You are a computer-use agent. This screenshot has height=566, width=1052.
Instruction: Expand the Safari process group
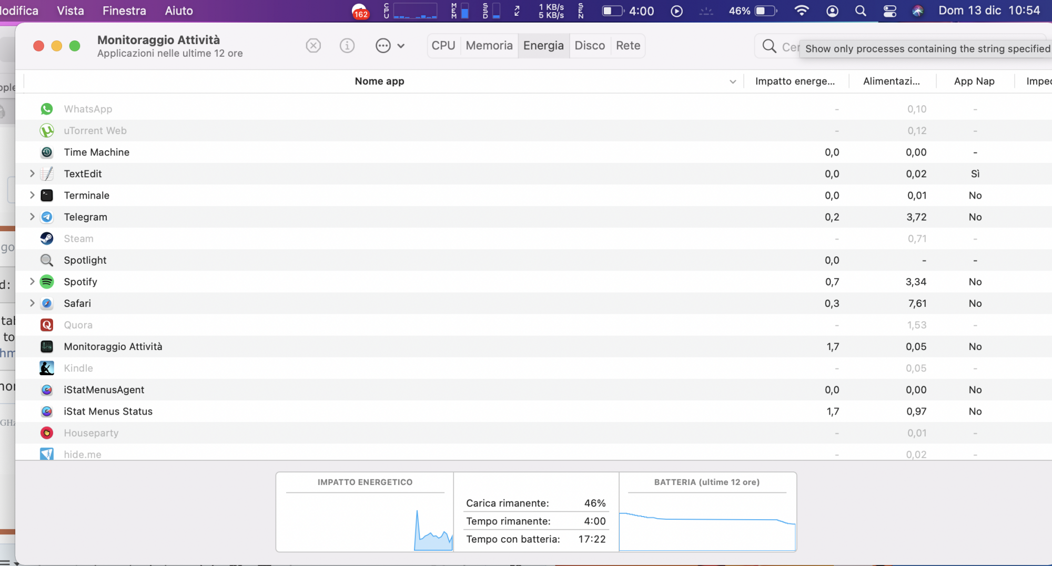32,303
